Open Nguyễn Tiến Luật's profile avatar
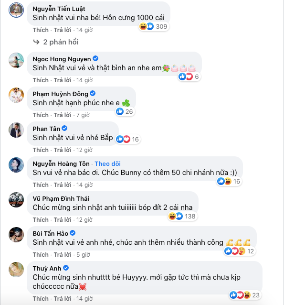 (x=16, y=10)
